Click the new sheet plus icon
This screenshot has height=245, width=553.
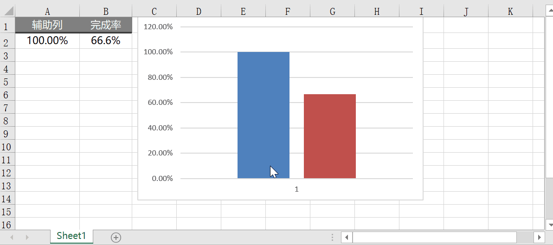click(116, 238)
